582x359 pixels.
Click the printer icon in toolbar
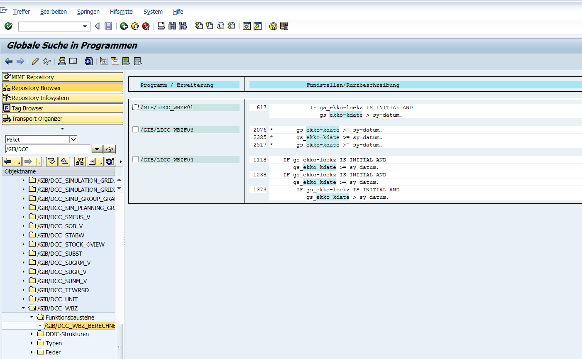click(x=161, y=26)
